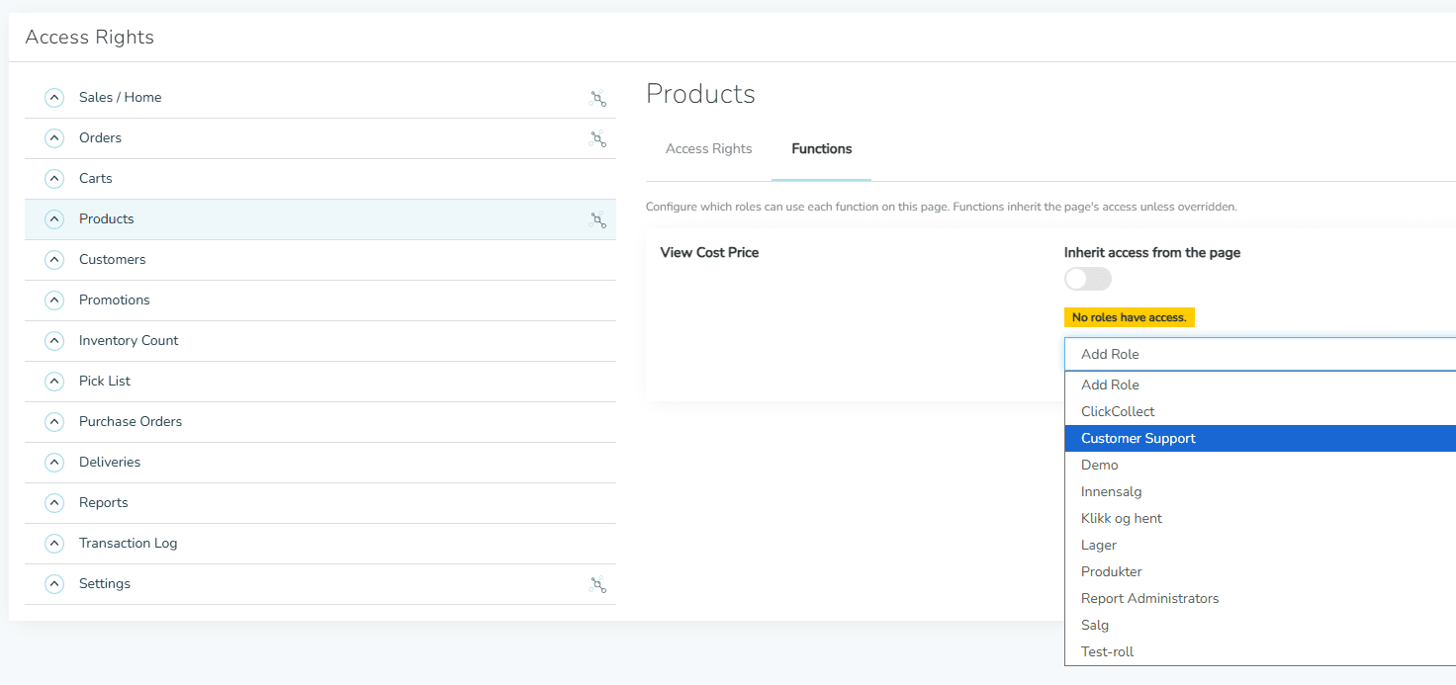1456x685 pixels.
Task: Expand the Customers chevron
Action: [x=54, y=260]
